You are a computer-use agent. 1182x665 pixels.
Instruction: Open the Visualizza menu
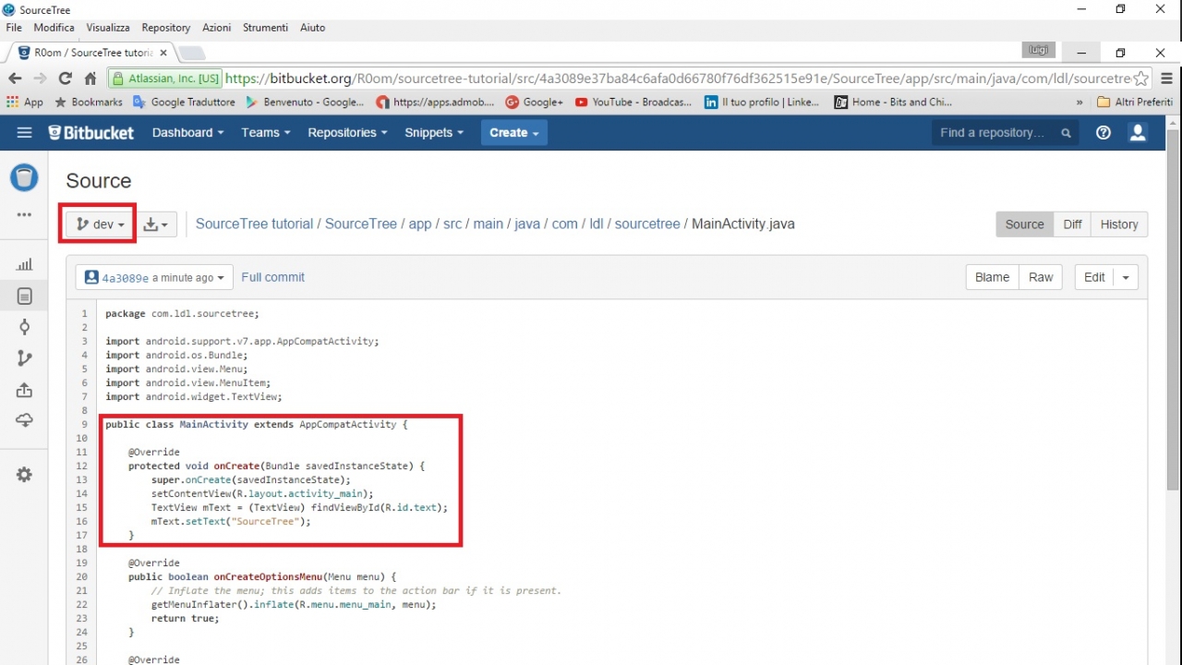tap(108, 28)
